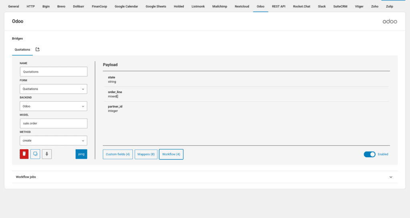
Task: Click the order_line payload field
Action: (x=246, y=94)
